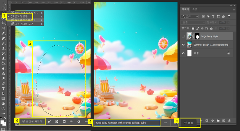240x131 pixels.
Task: Switch to the Properties tab
Action: click(195, 9)
